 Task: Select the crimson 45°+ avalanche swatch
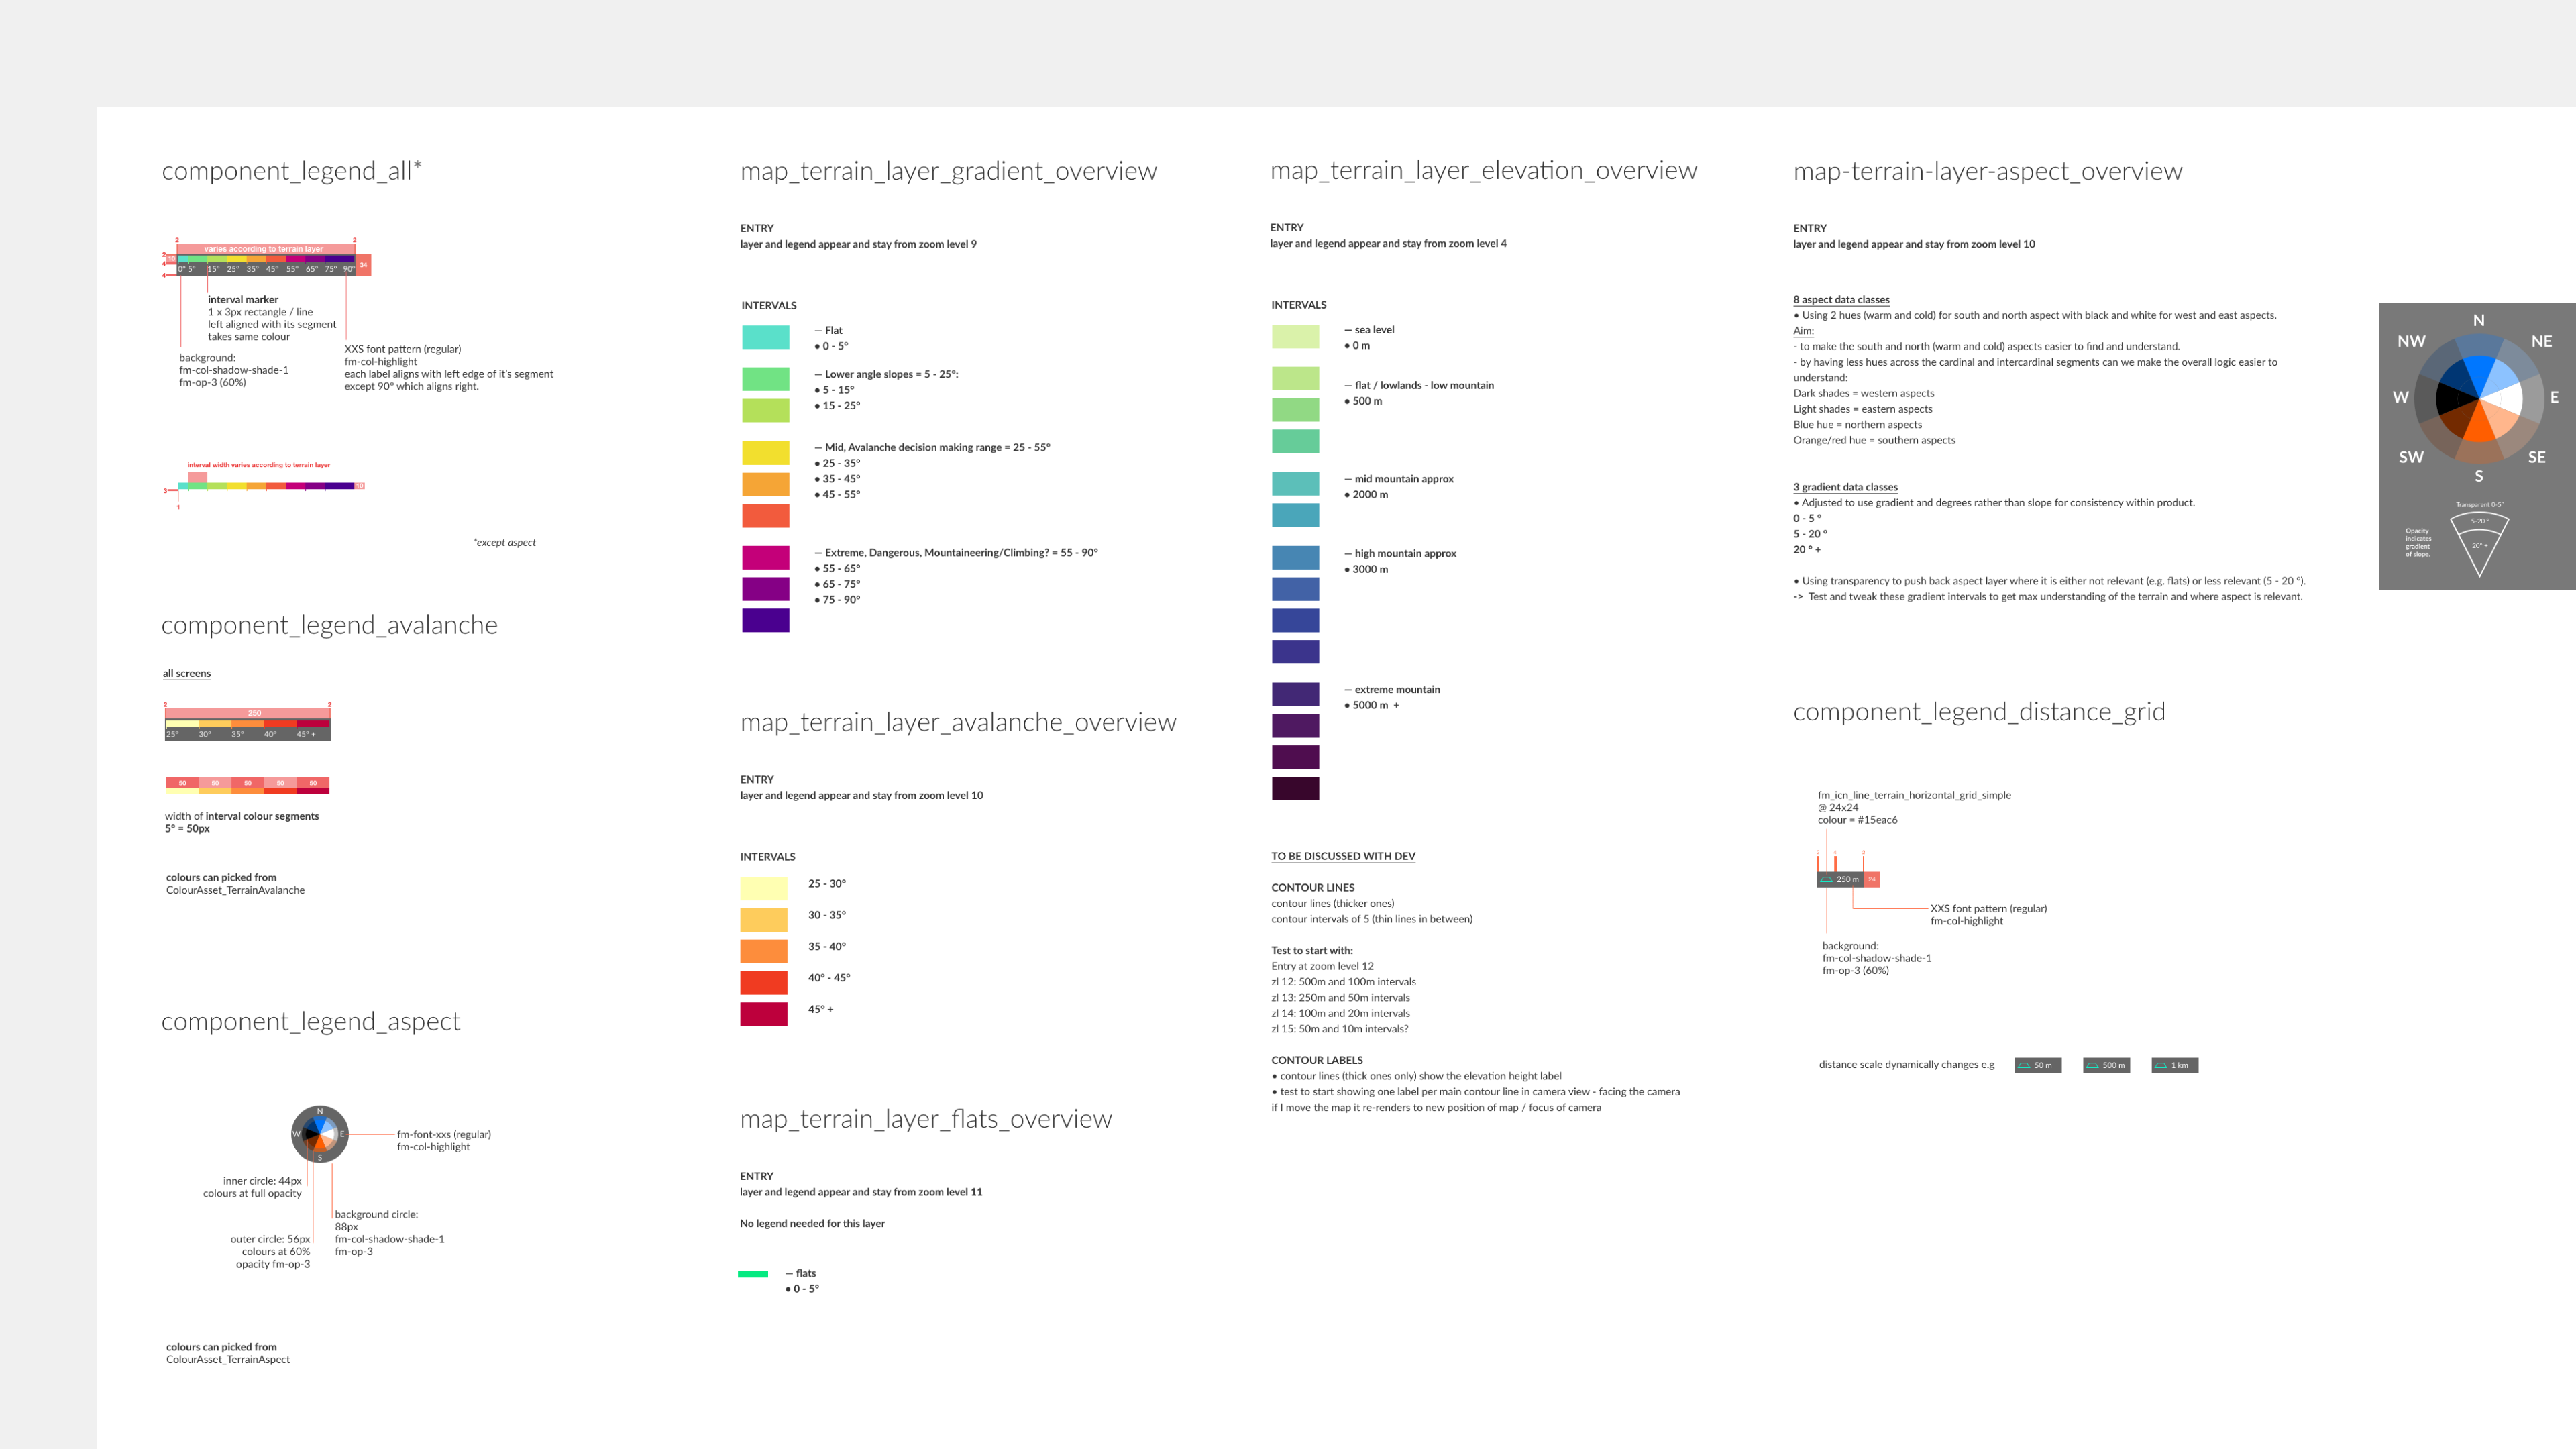coord(763,1013)
